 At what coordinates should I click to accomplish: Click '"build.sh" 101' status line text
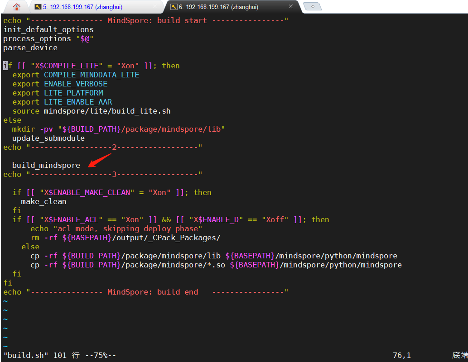pyautogui.click(x=35, y=355)
